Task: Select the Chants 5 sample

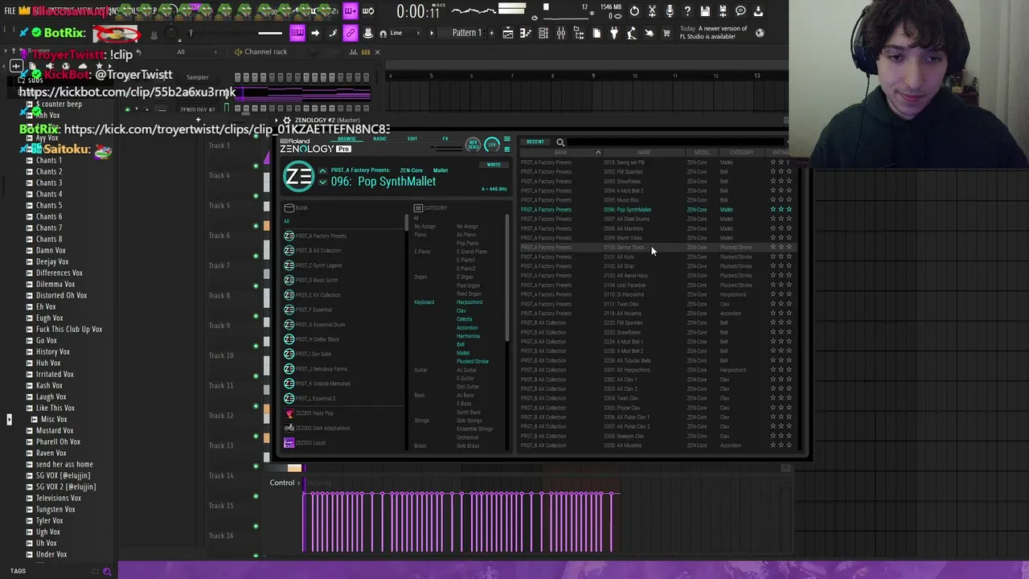Action: pyautogui.click(x=49, y=205)
